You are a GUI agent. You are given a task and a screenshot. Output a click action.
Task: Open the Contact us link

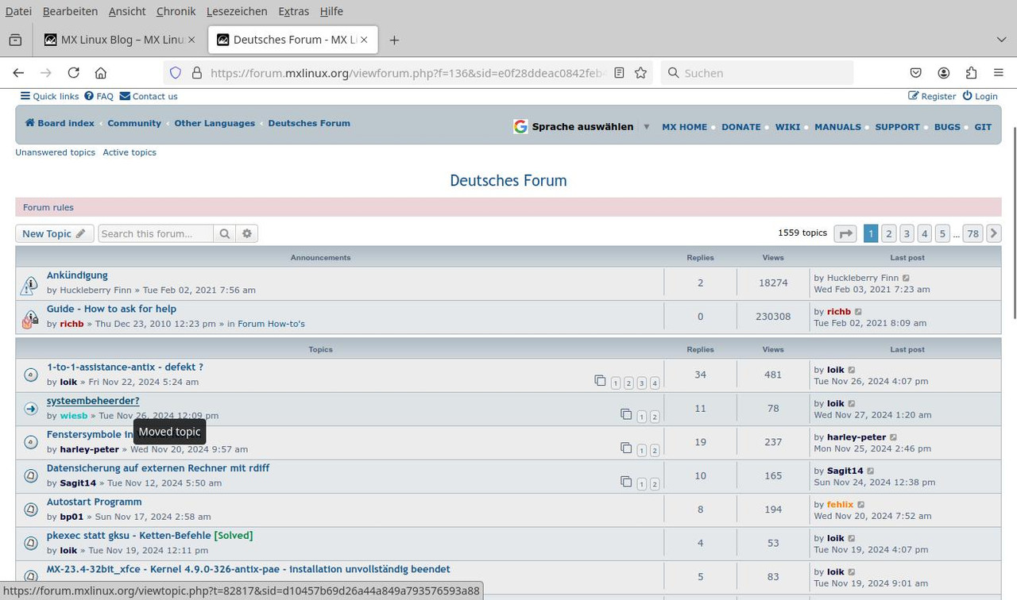149,96
